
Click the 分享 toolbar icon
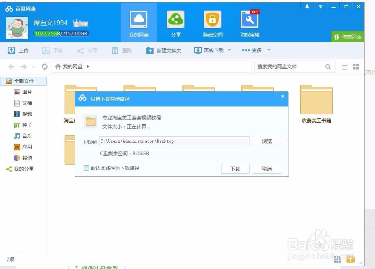(80, 50)
